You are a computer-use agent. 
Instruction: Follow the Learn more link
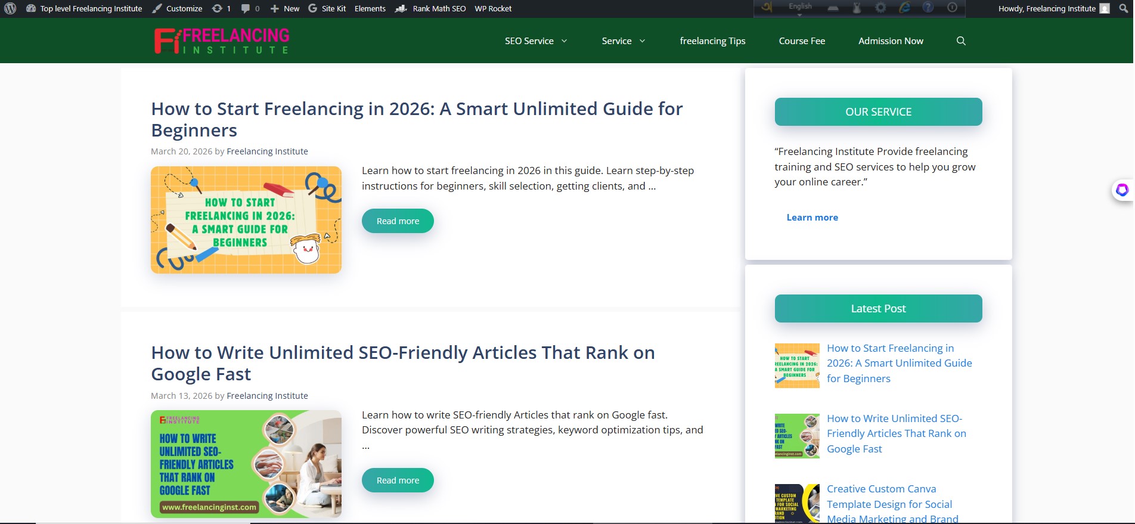pos(812,217)
